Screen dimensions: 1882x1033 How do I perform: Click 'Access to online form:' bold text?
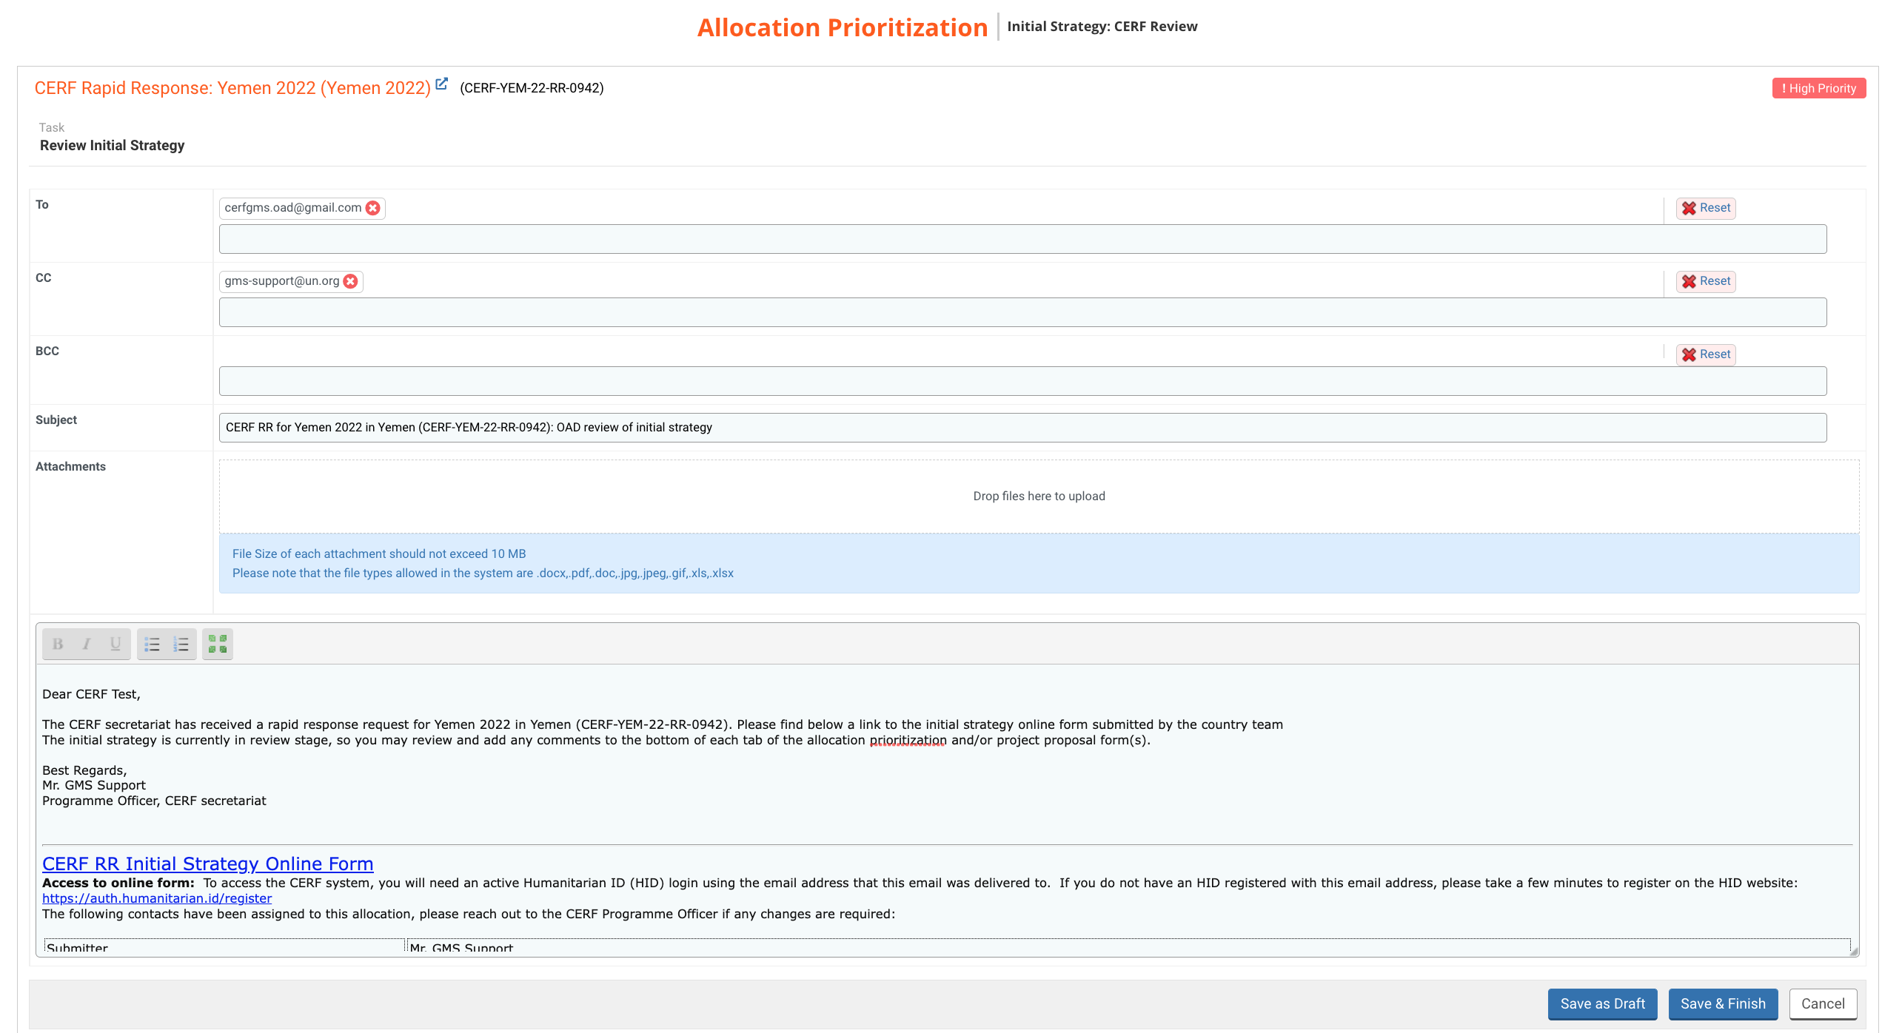pos(118,883)
